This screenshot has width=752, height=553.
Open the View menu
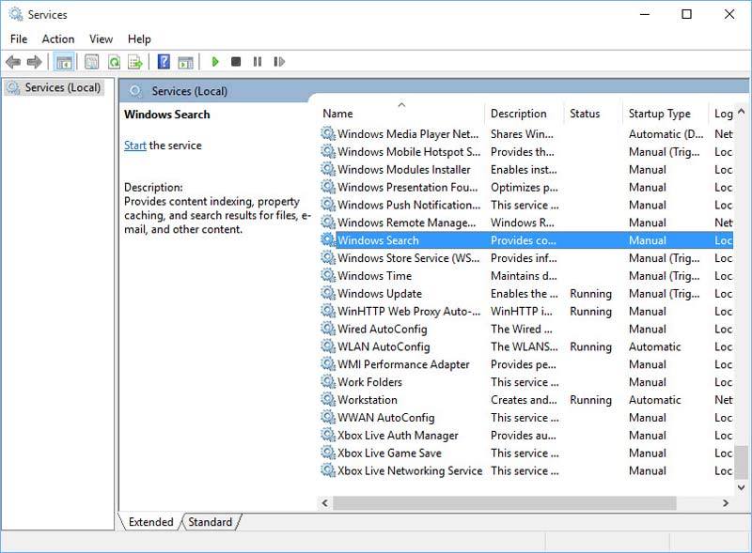(x=100, y=38)
